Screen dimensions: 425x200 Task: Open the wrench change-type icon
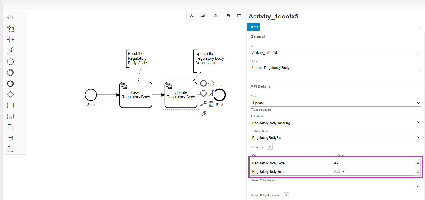203,104
